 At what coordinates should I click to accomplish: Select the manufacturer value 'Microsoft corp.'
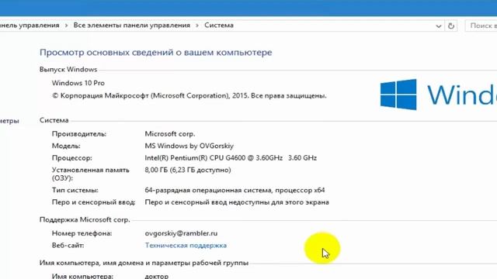point(170,134)
